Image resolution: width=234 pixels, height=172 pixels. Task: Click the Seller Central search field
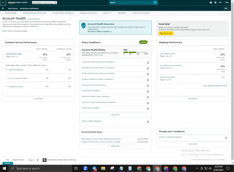(x=131, y=2)
